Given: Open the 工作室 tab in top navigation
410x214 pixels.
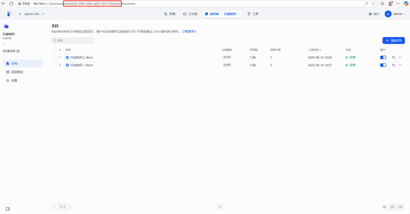Looking at the screenshot, I should pyautogui.click(x=190, y=14).
